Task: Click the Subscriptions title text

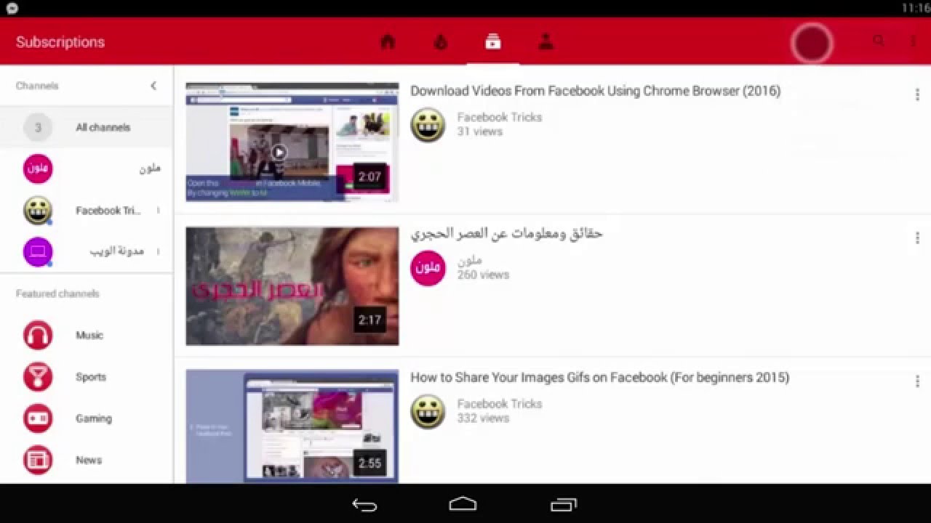Action: [x=60, y=42]
